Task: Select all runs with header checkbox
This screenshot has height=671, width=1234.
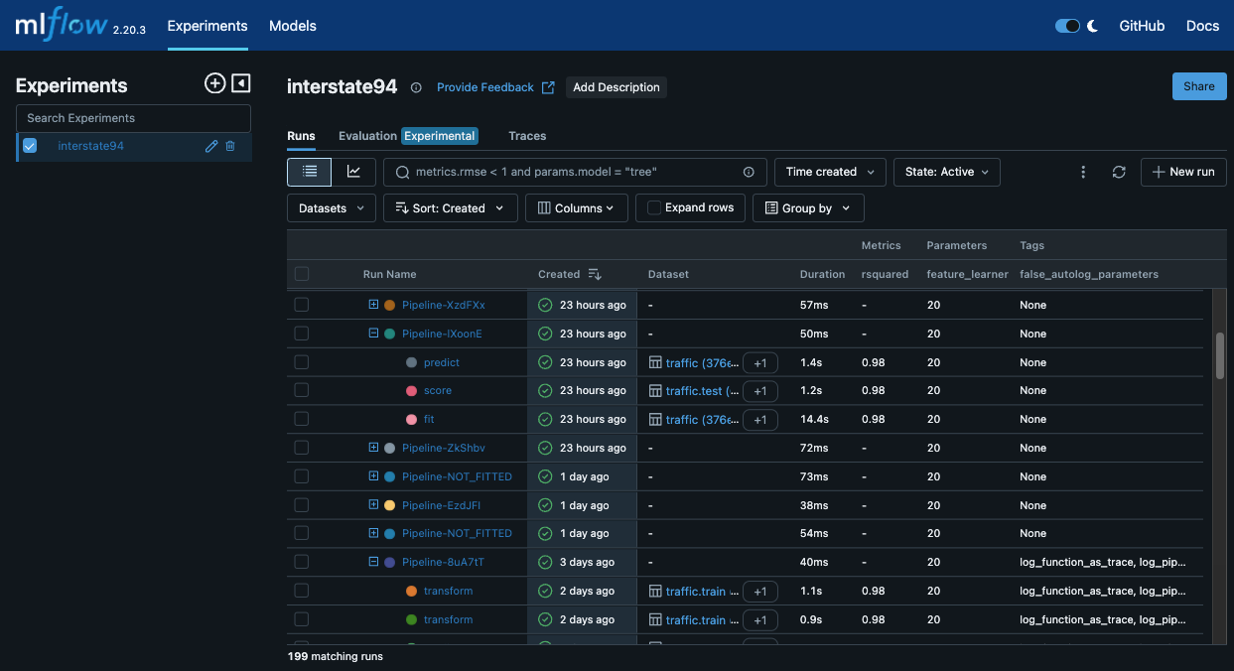Action: pyautogui.click(x=302, y=274)
